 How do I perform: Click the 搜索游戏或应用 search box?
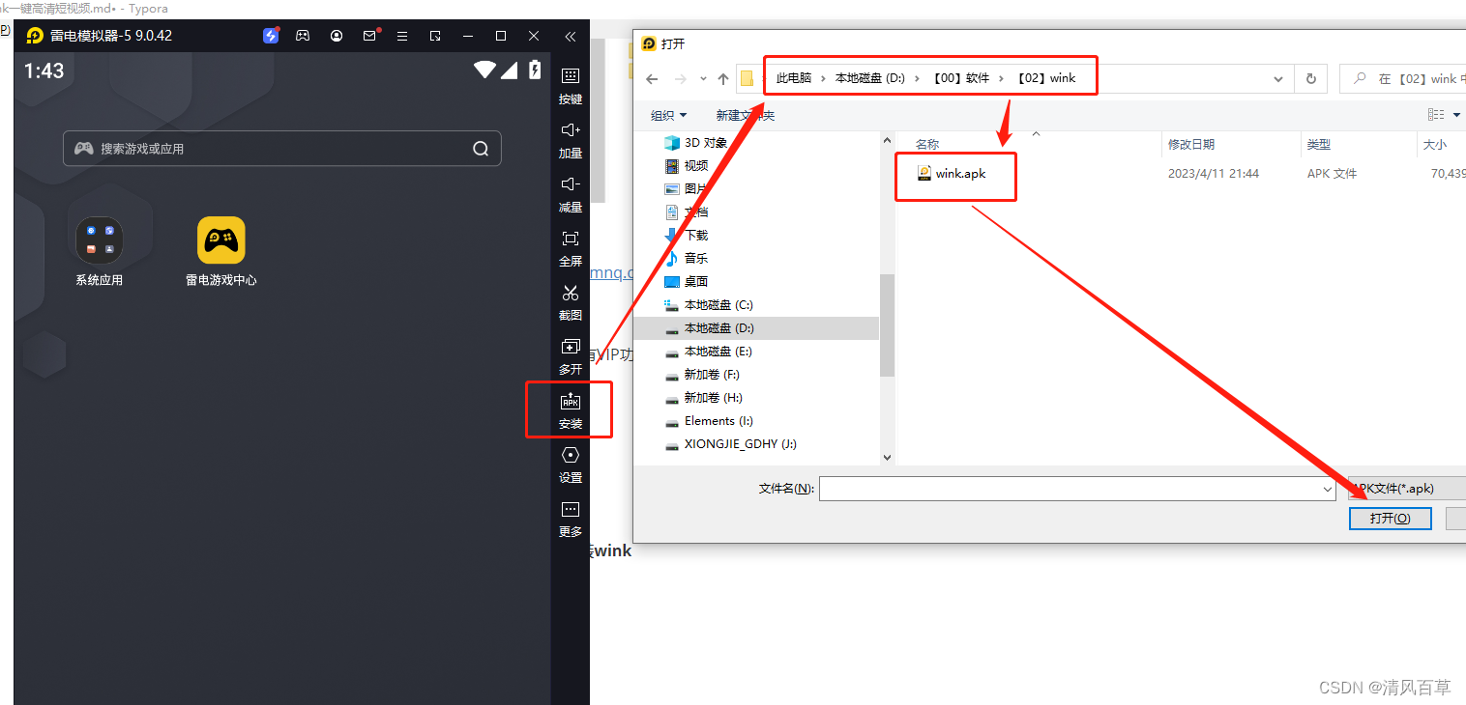(282, 149)
